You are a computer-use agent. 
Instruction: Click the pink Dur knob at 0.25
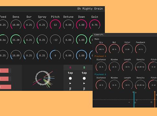coord(29,25)
